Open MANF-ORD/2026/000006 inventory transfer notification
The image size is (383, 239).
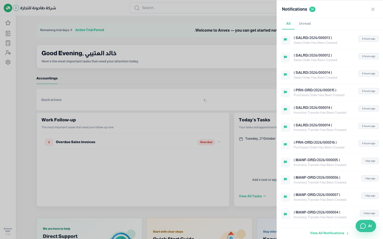330,180
